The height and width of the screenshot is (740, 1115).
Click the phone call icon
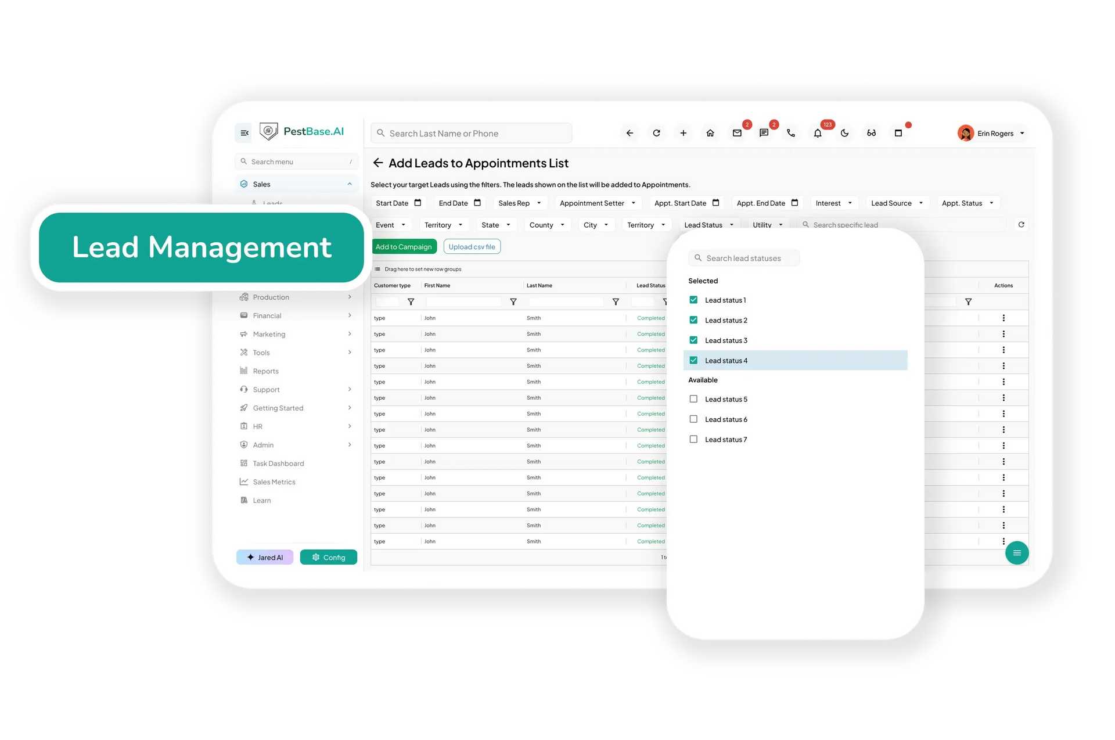click(790, 133)
